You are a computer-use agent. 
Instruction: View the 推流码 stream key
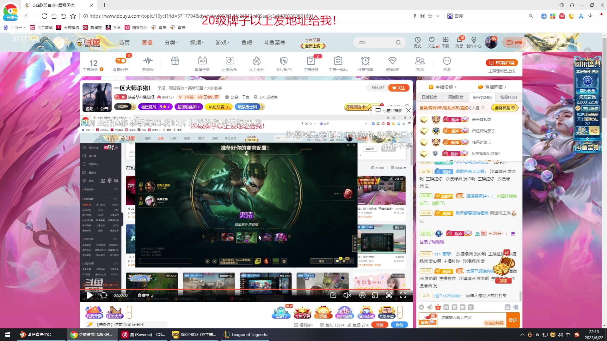click(148, 63)
